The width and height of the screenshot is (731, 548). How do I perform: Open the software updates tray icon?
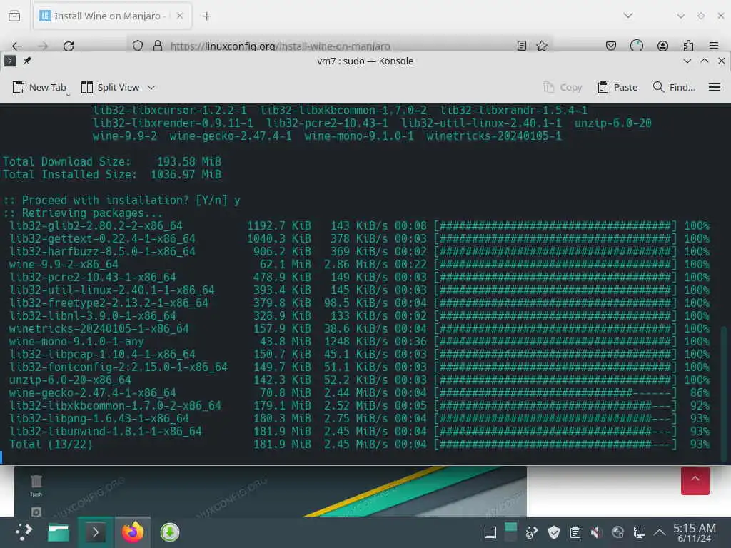[531, 532]
